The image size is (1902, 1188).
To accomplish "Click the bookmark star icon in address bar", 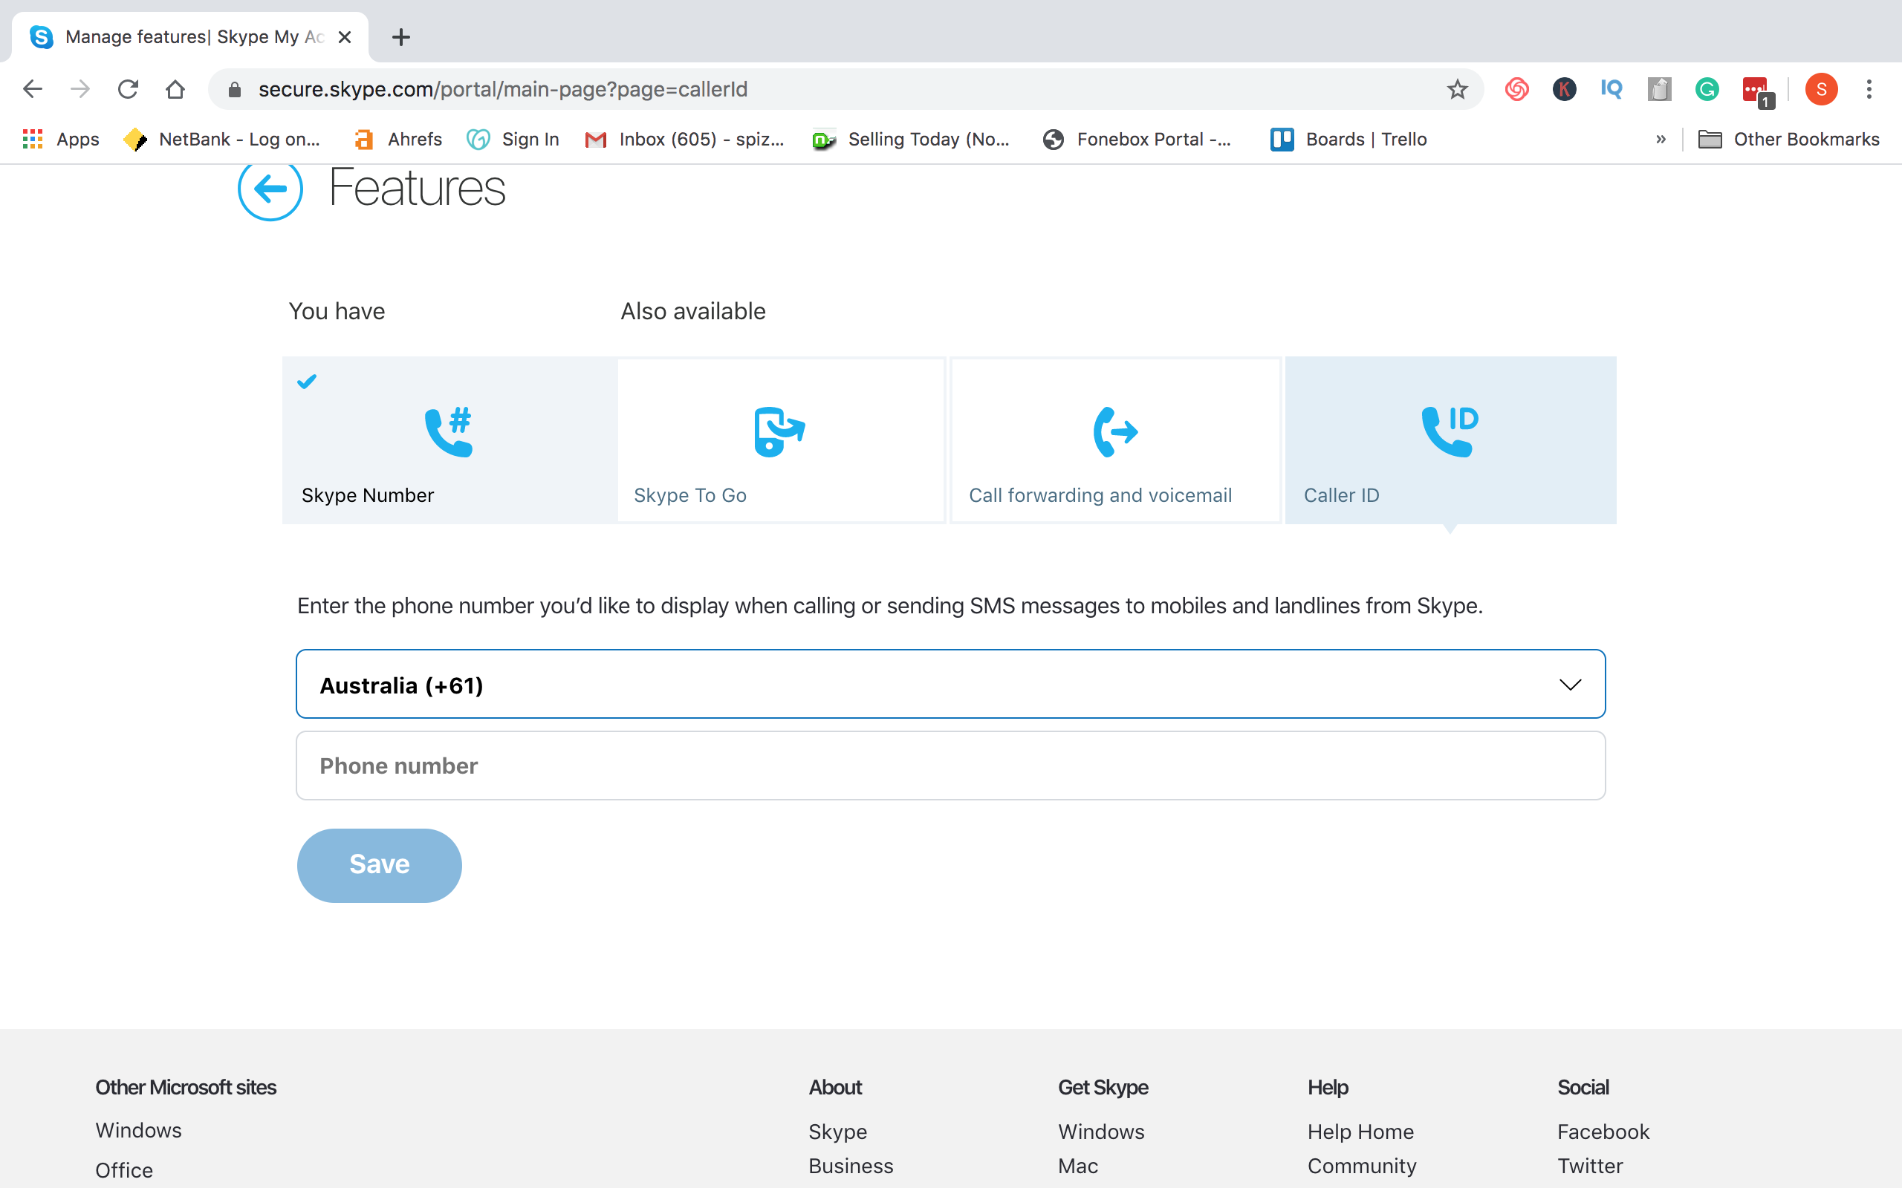I will (x=1457, y=89).
